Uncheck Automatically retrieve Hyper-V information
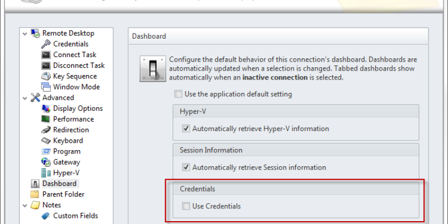This screenshot has height=224, width=448. tap(186, 129)
